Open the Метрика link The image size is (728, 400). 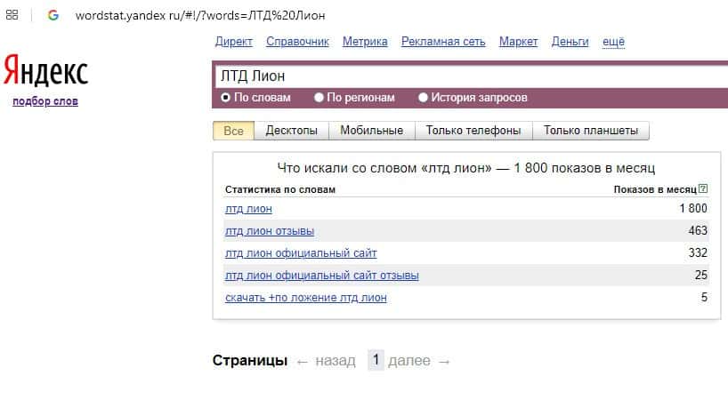pyautogui.click(x=365, y=42)
